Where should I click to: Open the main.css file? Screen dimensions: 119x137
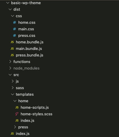pos(26,29)
